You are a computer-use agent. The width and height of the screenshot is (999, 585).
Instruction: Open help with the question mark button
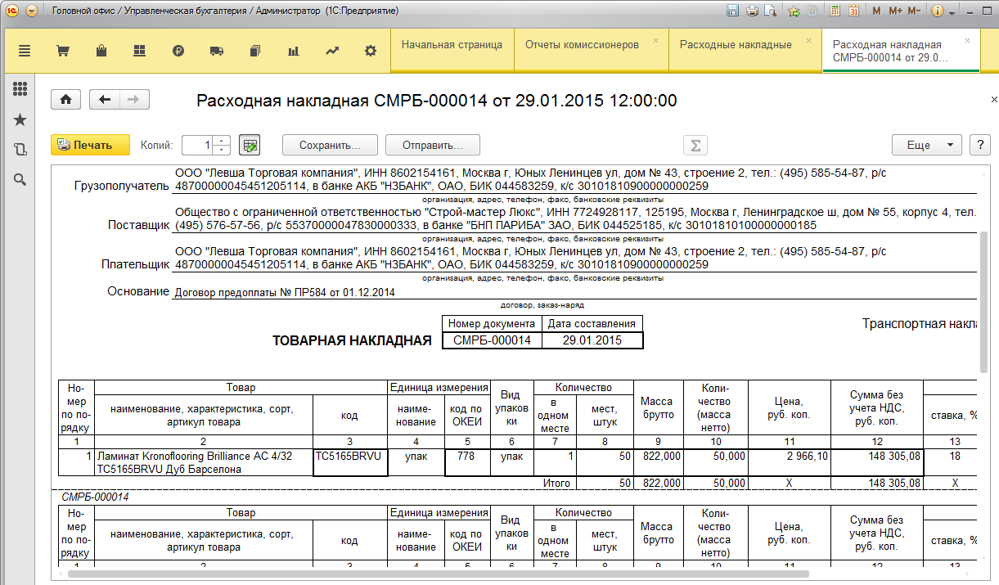coord(979,145)
